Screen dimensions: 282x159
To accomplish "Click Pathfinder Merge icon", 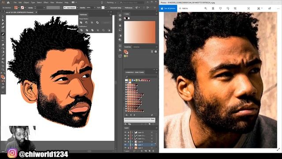I will click(x=93, y=30).
